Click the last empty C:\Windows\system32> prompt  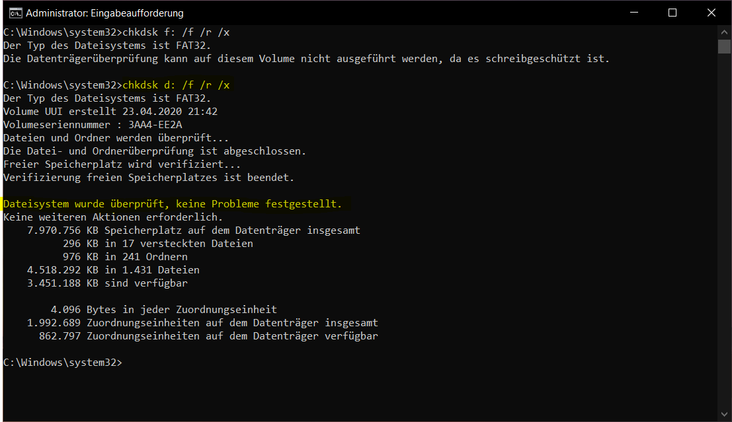(63, 363)
